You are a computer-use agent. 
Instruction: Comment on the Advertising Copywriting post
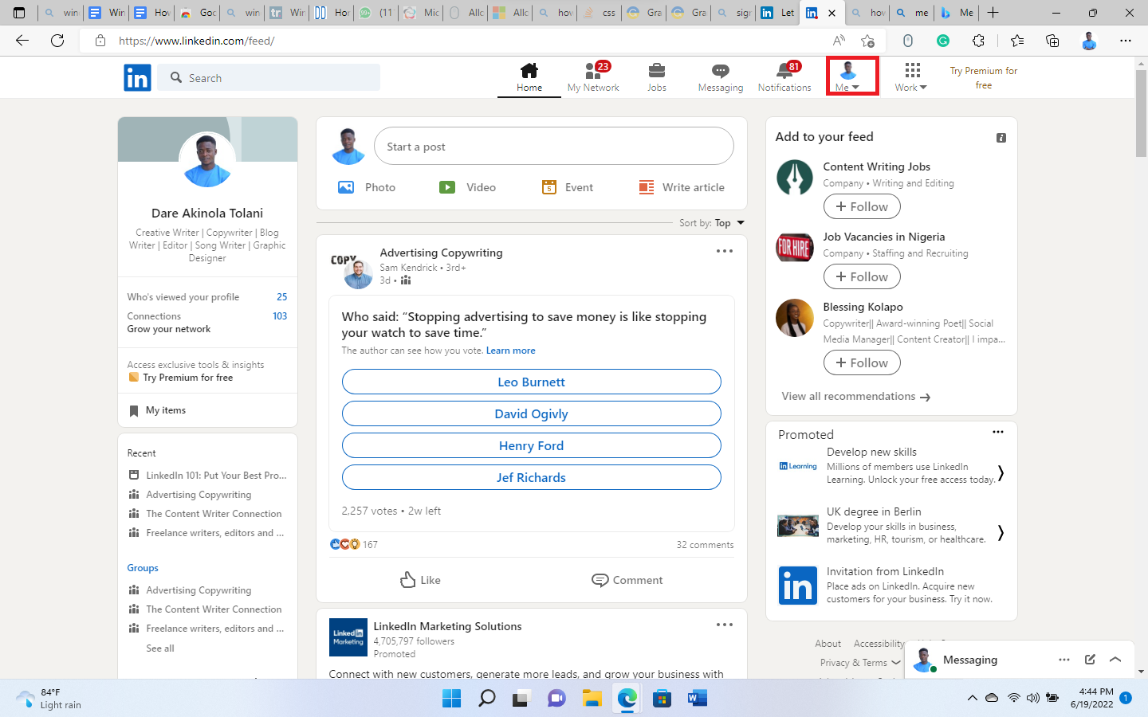(x=627, y=580)
